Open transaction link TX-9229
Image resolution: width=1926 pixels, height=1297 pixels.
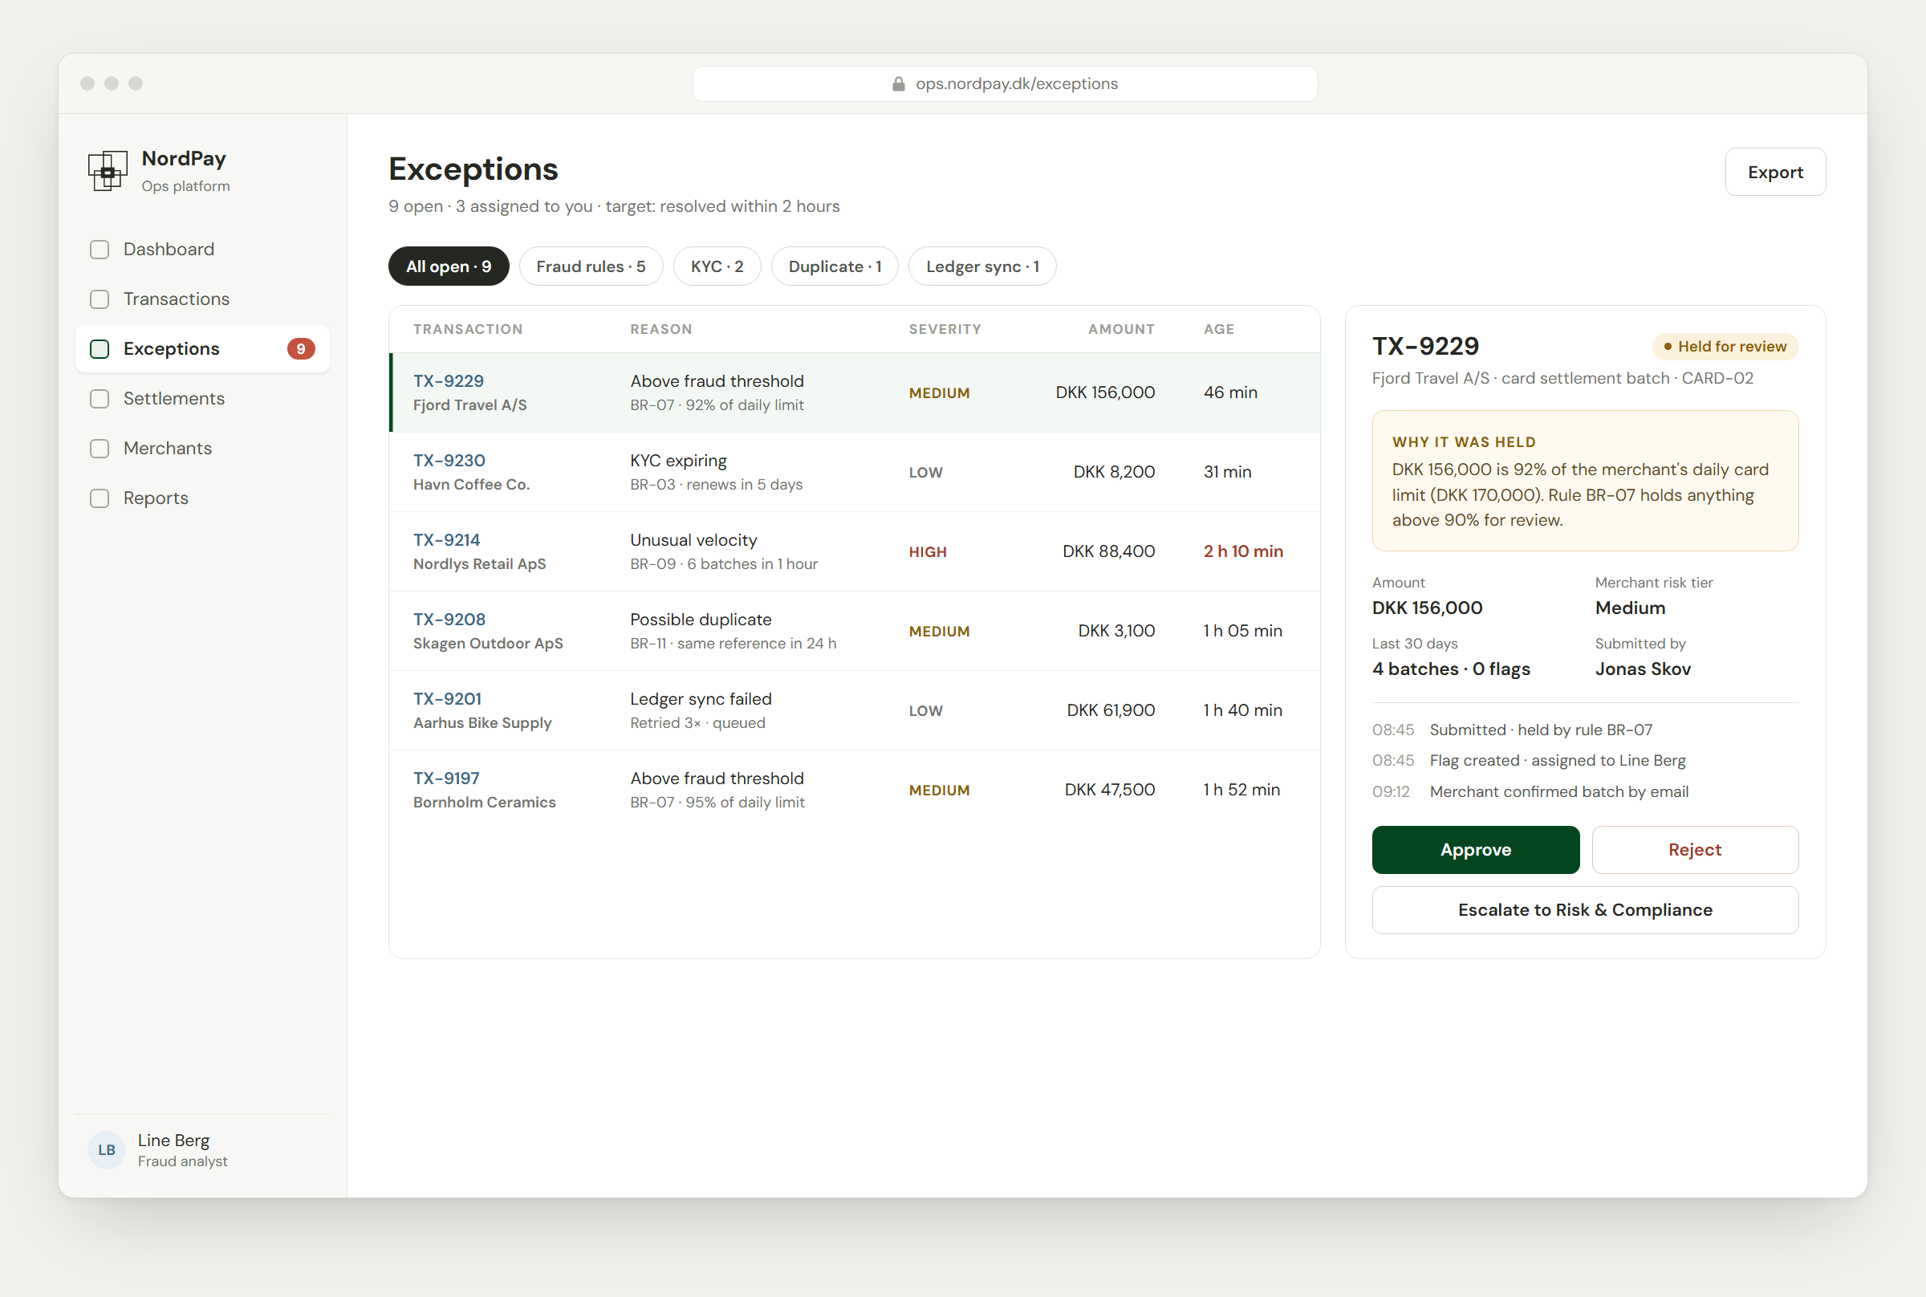[449, 380]
